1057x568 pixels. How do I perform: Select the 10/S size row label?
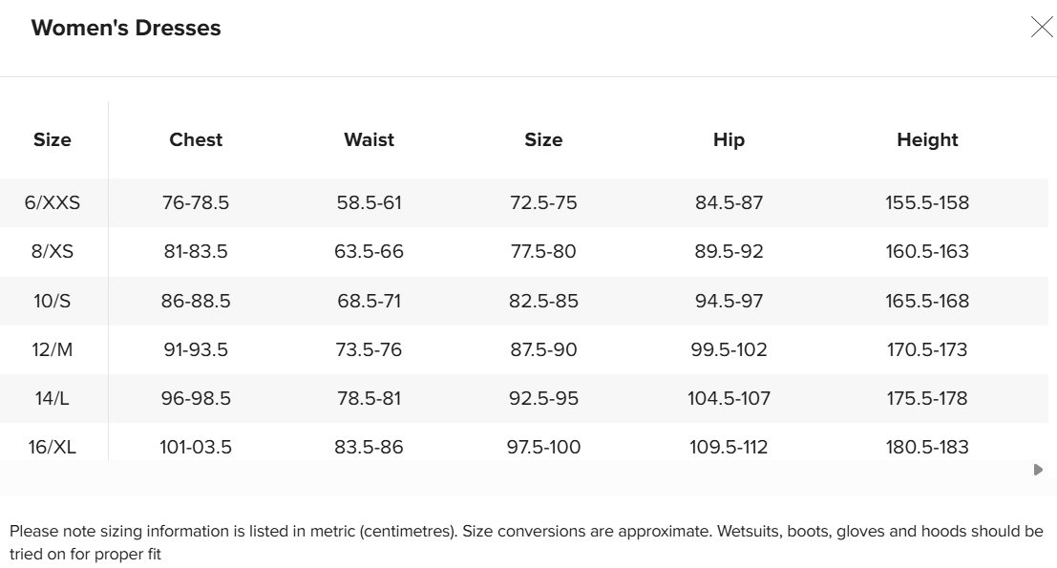(53, 301)
